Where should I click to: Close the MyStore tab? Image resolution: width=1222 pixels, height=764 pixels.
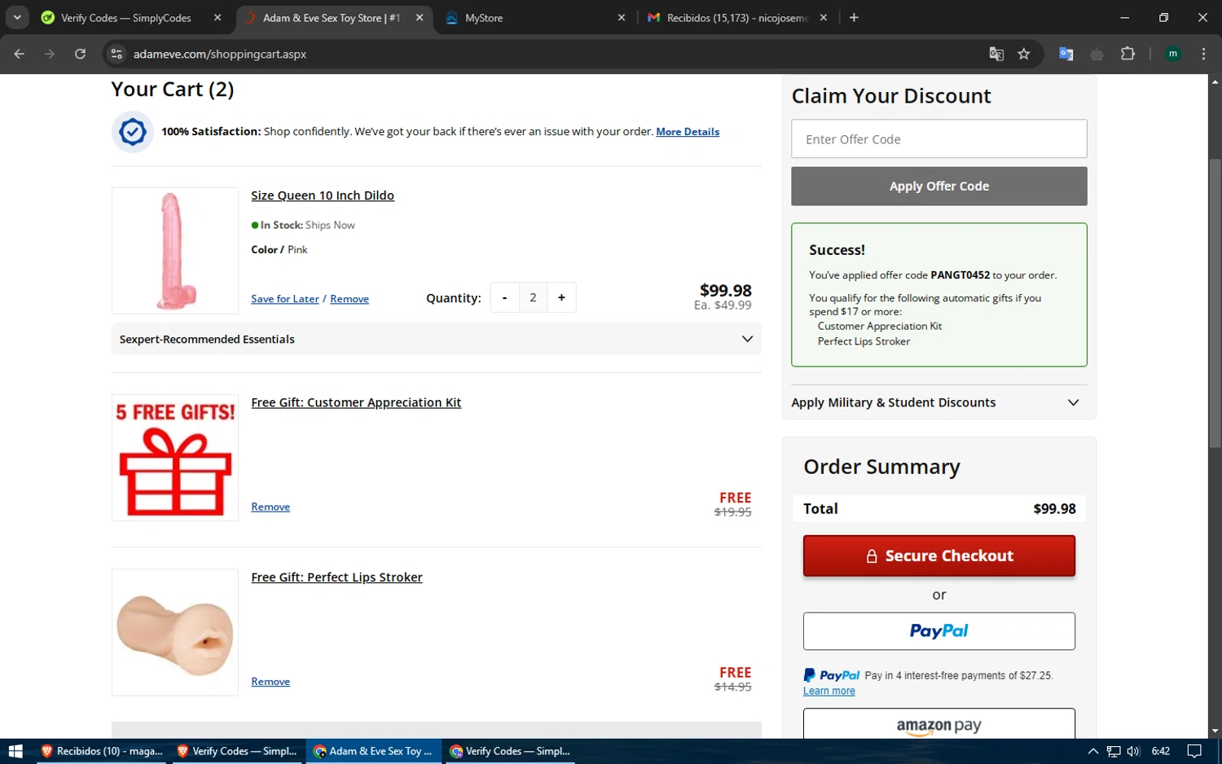[x=622, y=17]
